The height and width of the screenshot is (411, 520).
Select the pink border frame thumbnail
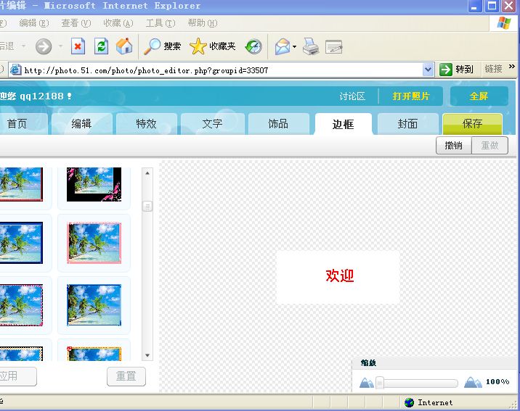[94, 243]
